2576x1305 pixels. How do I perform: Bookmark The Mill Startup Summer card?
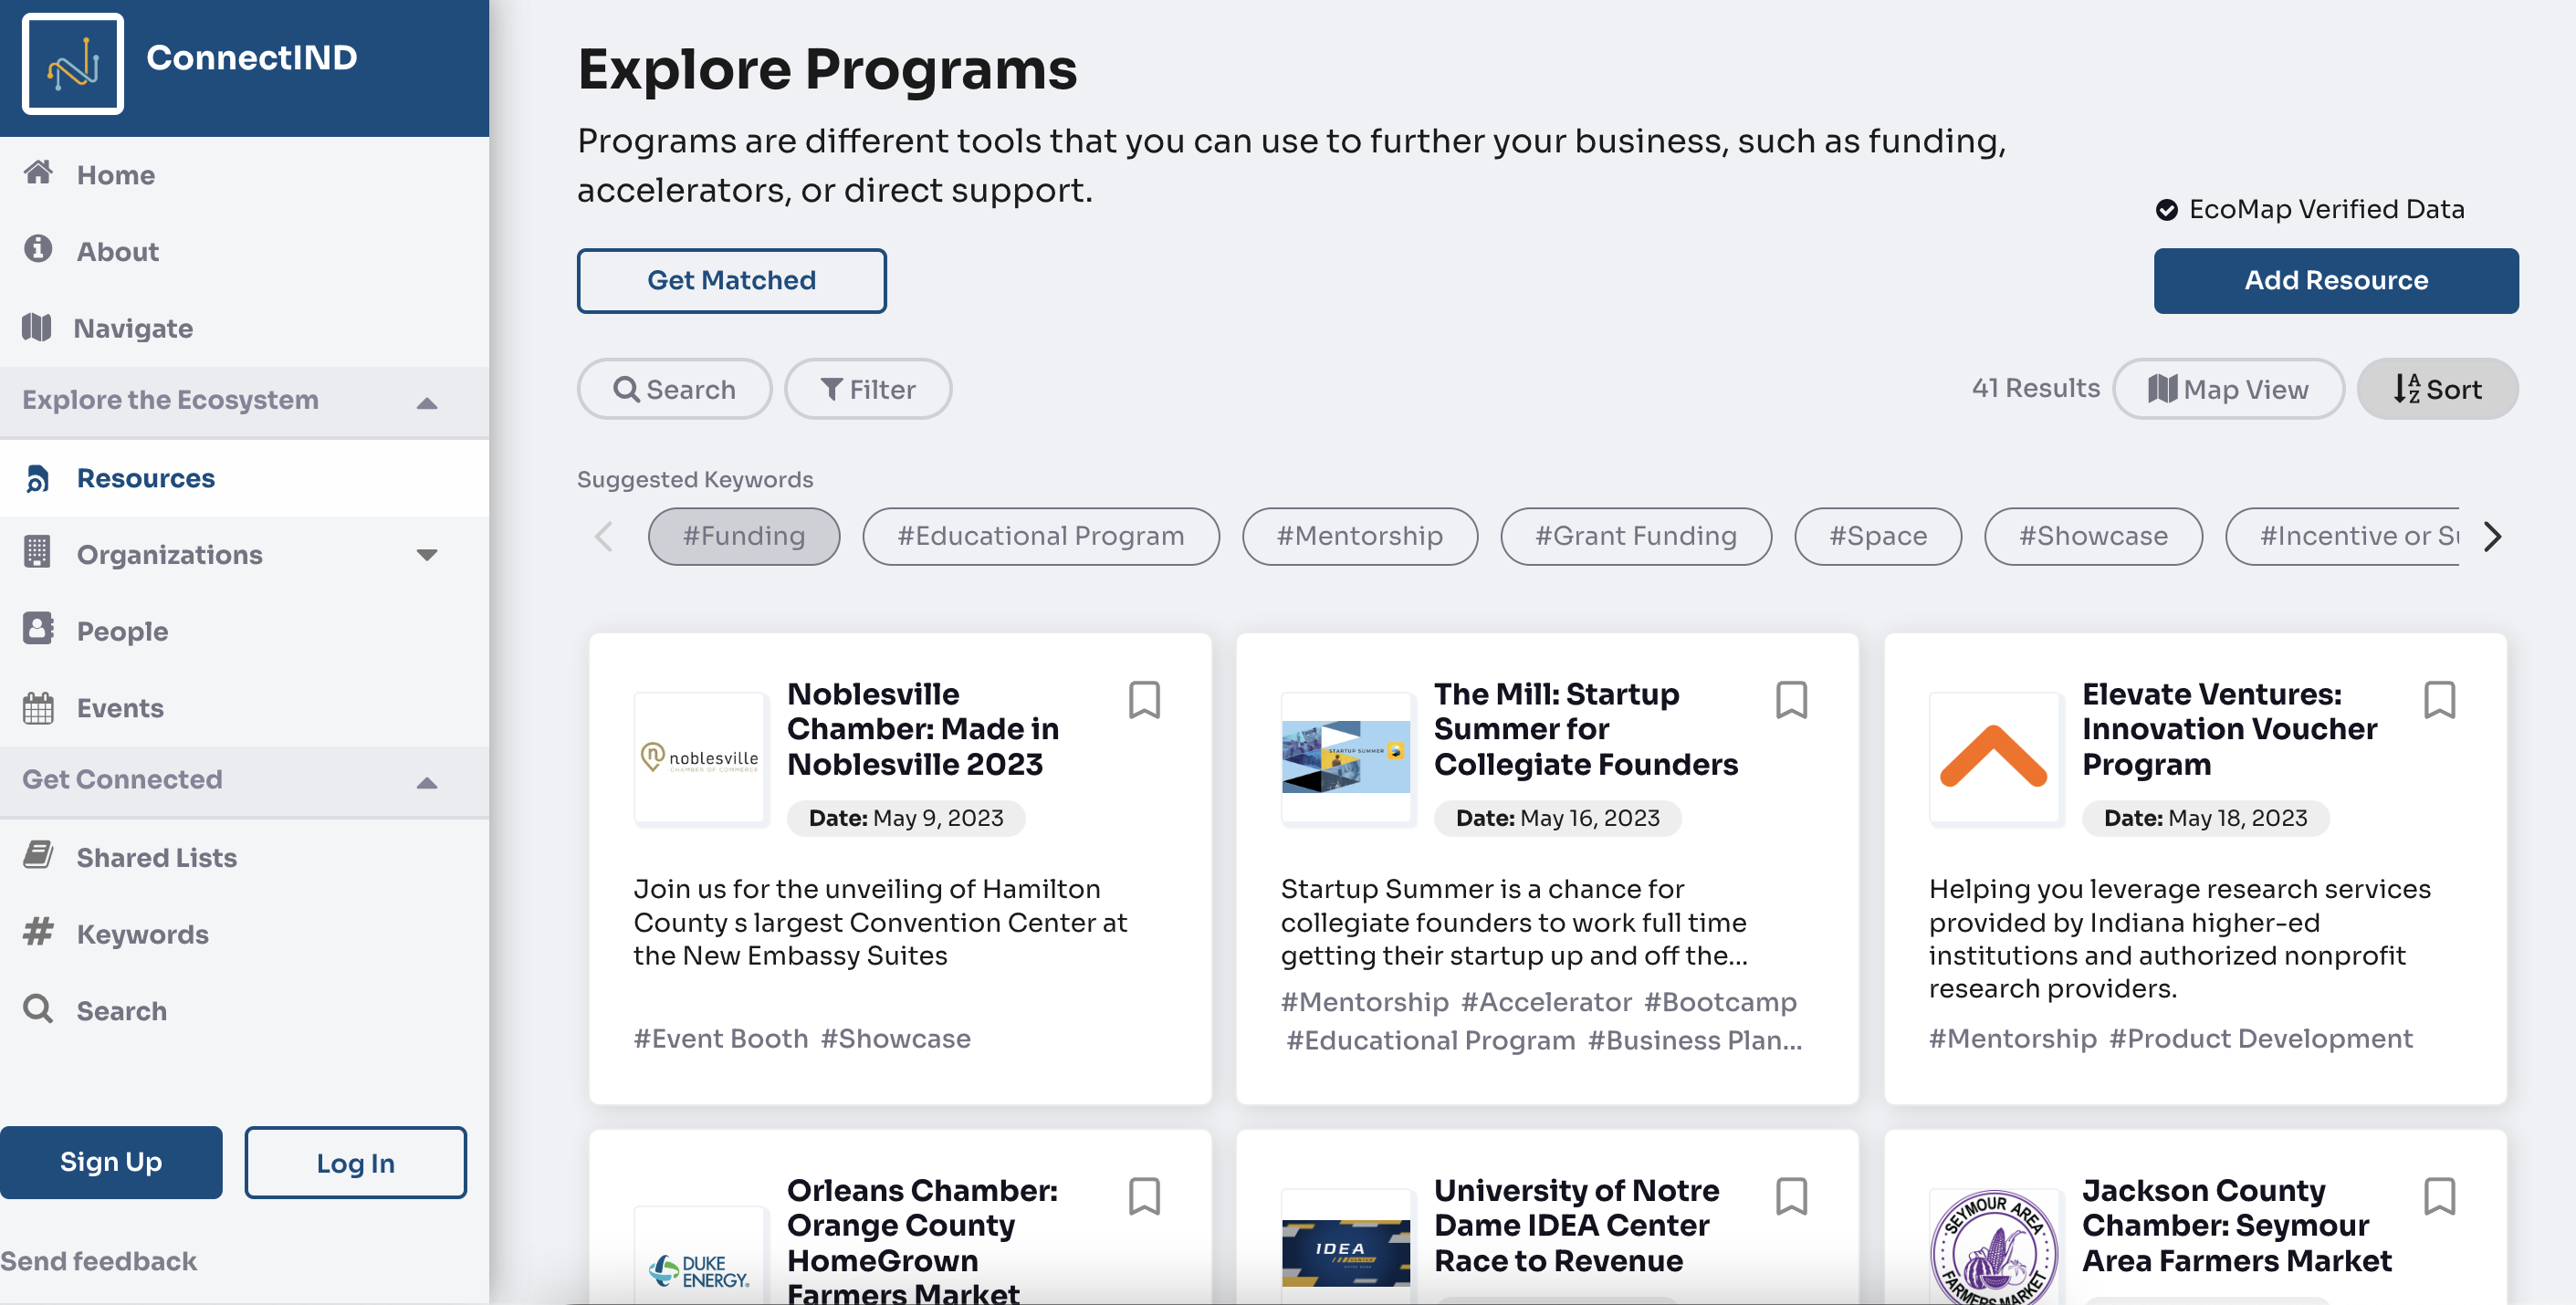1791,700
